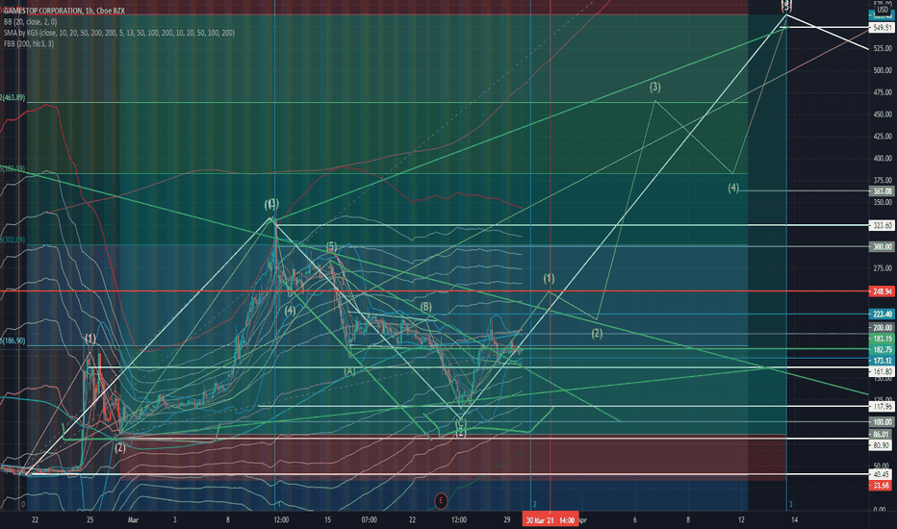Open the USD currency selector
This screenshot has height=529, width=897.
pyautogui.click(x=883, y=11)
